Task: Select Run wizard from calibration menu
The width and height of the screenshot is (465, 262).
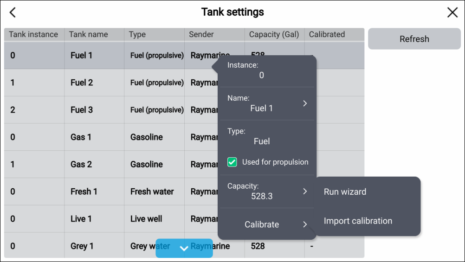Action: pyautogui.click(x=345, y=192)
